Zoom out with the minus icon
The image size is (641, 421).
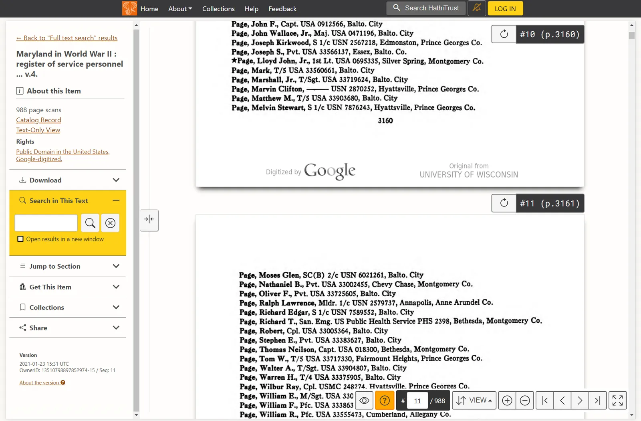click(x=525, y=401)
